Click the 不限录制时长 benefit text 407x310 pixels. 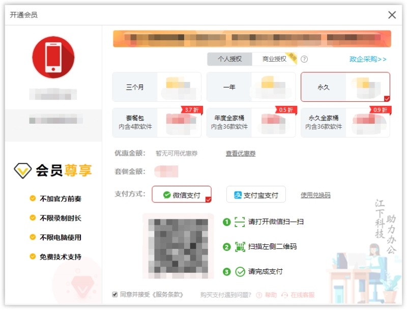(x=61, y=218)
